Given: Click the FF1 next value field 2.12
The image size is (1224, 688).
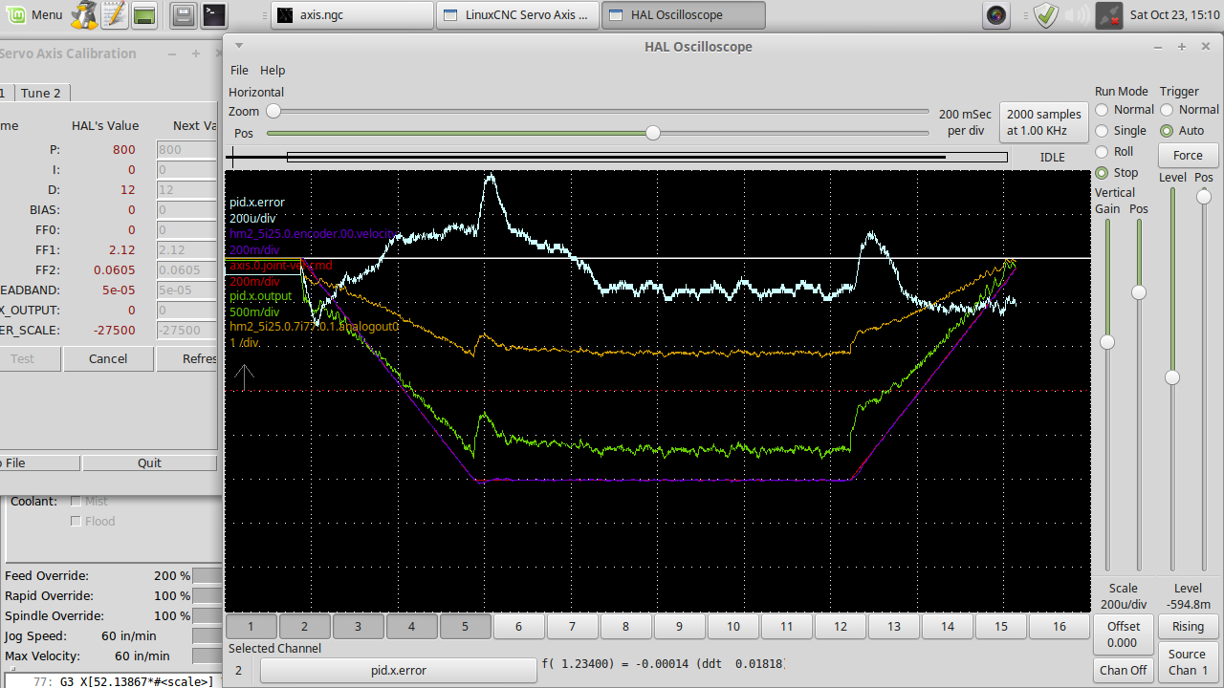Looking at the screenshot, I should tap(186, 250).
